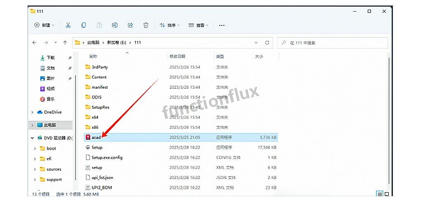Sort by 类型 column header
The height and width of the screenshot is (202, 421).
pyautogui.click(x=220, y=56)
